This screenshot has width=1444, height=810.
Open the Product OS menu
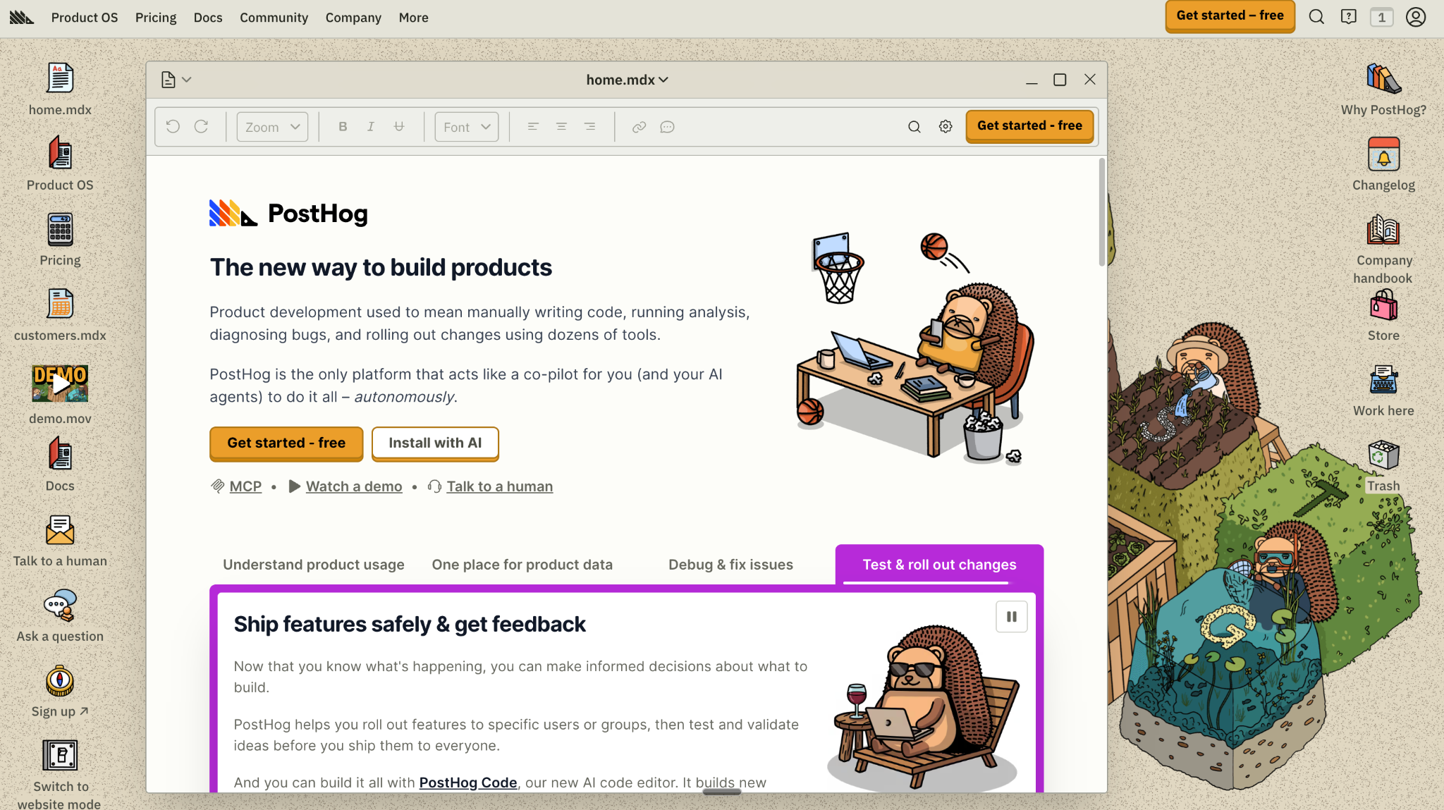click(85, 18)
